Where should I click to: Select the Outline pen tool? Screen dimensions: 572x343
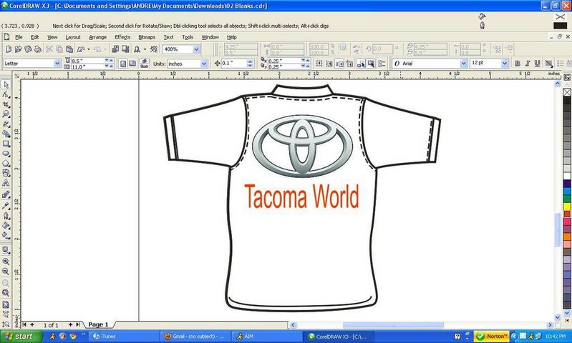coord(6,216)
